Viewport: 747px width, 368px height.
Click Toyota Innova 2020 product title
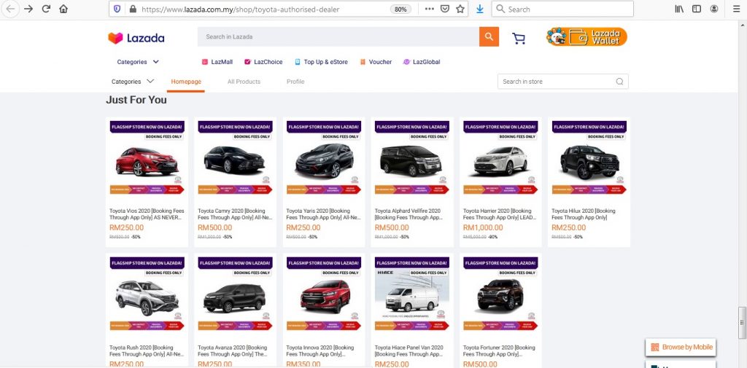(x=319, y=351)
